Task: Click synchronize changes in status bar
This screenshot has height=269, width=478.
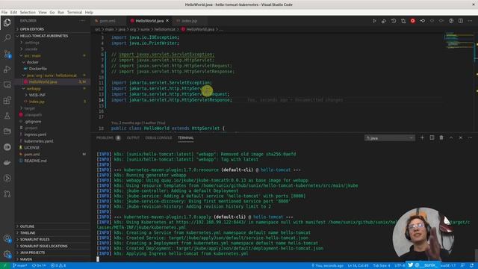Action: tap(39, 266)
